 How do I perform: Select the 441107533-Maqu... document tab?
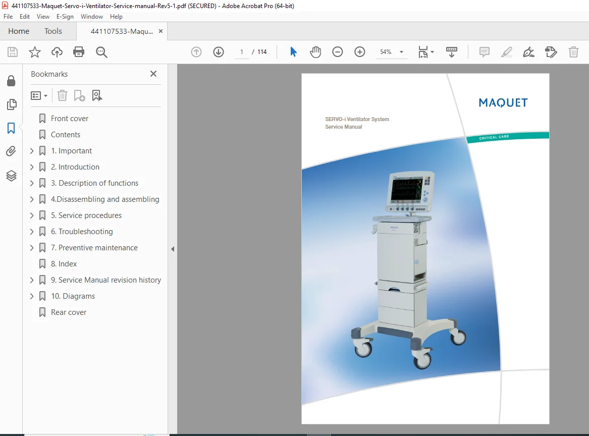[x=122, y=31]
